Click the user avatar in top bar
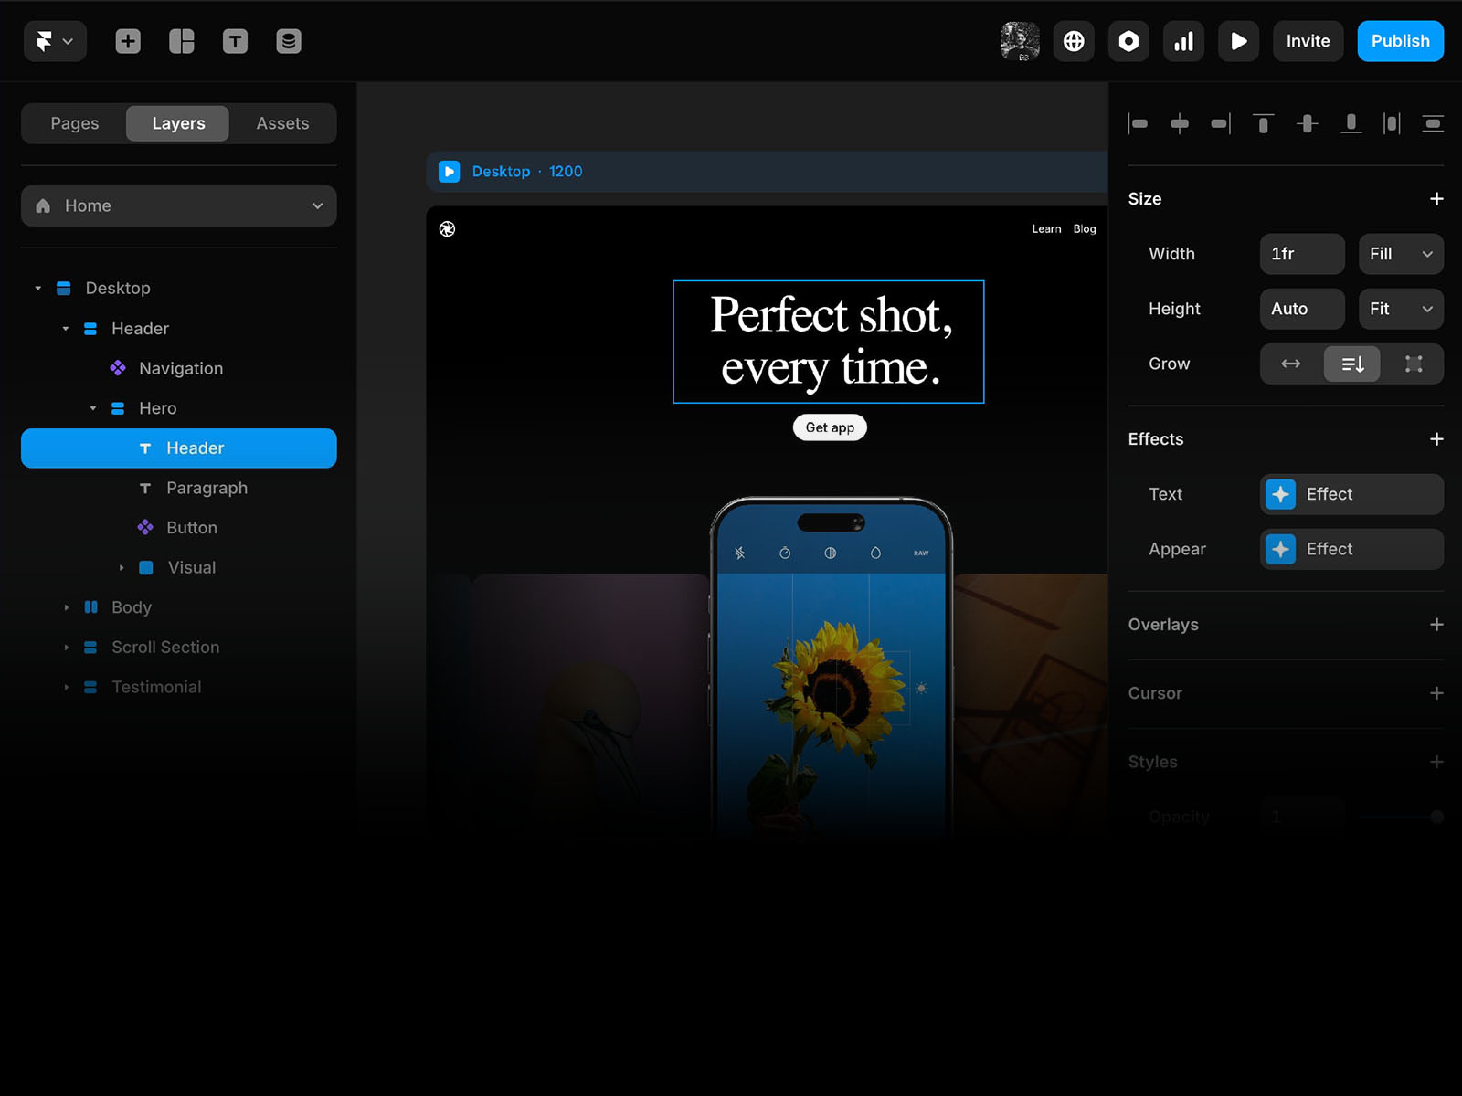The height and width of the screenshot is (1096, 1462). click(1020, 41)
